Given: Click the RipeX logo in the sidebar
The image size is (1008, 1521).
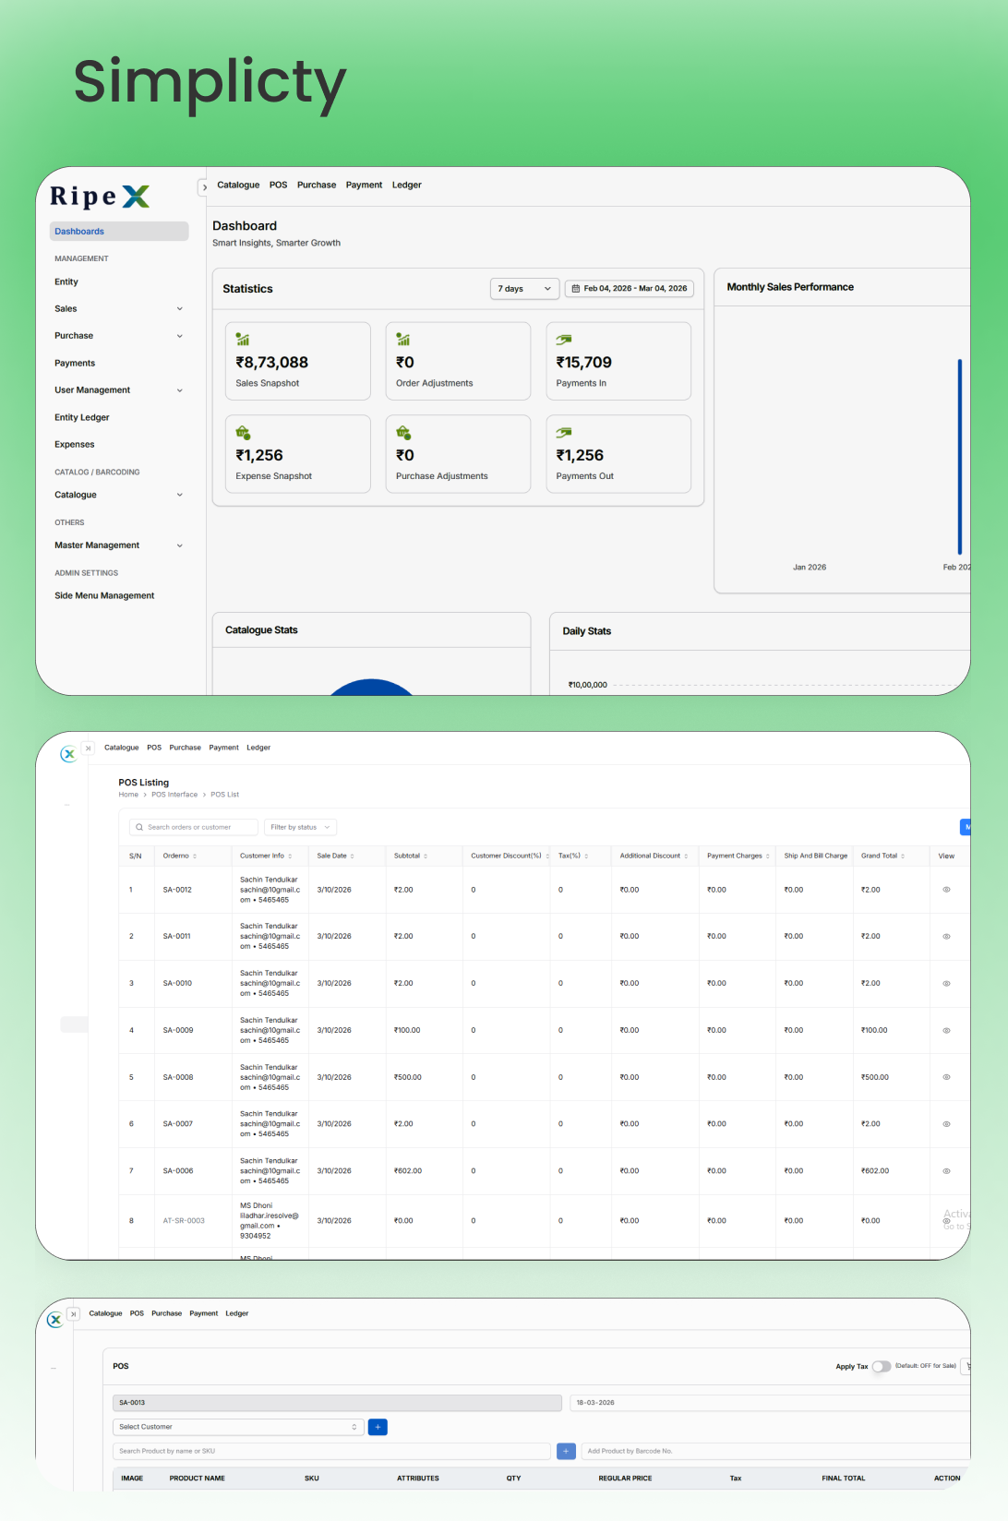Looking at the screenshot, I should (100, 197).
